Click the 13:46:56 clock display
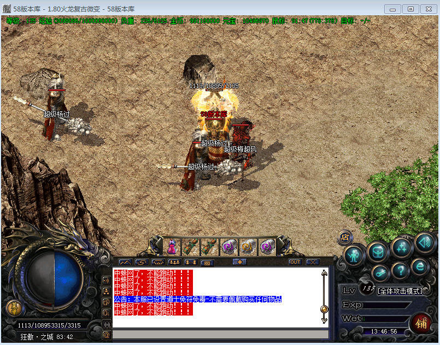Image resolution: width=440 pixels, height=345 pixels. pos(384,331)
